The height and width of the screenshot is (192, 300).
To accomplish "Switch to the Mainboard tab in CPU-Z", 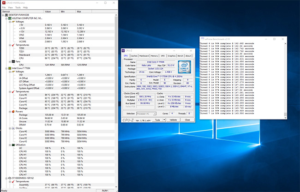I will pos(144,56).
